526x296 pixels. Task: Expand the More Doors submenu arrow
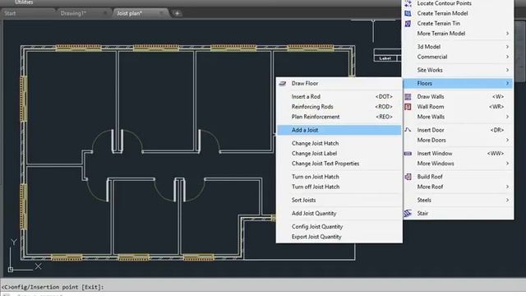pos(507,140)
